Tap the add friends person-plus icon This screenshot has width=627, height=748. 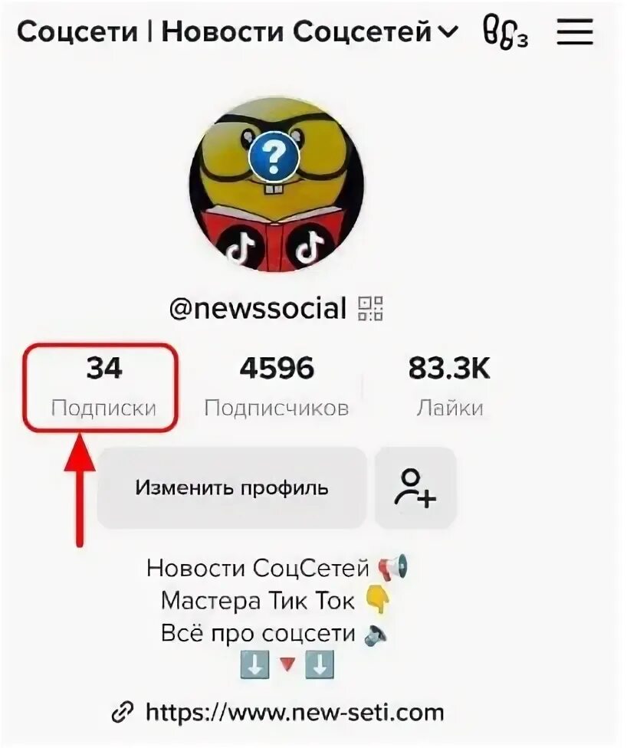coord(415,487)
